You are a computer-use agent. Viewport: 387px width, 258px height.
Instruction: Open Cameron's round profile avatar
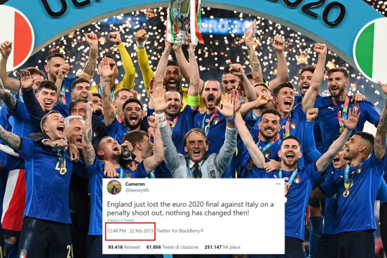114,187
